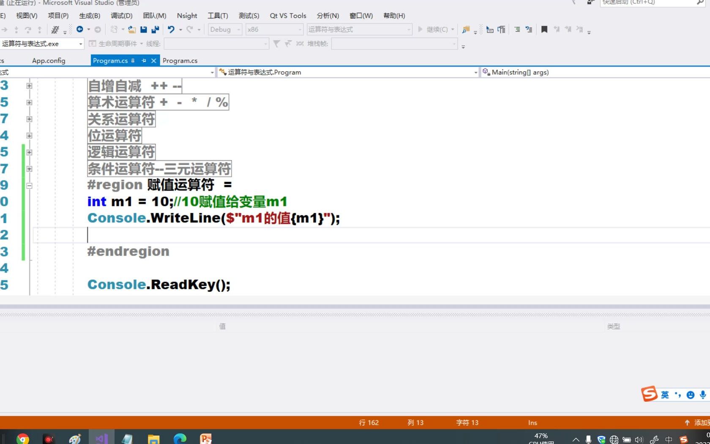This screenshot has width=710, height=444.
Task: Toggle the taskbar Chinese IME indicator
Action: point(669,440)
